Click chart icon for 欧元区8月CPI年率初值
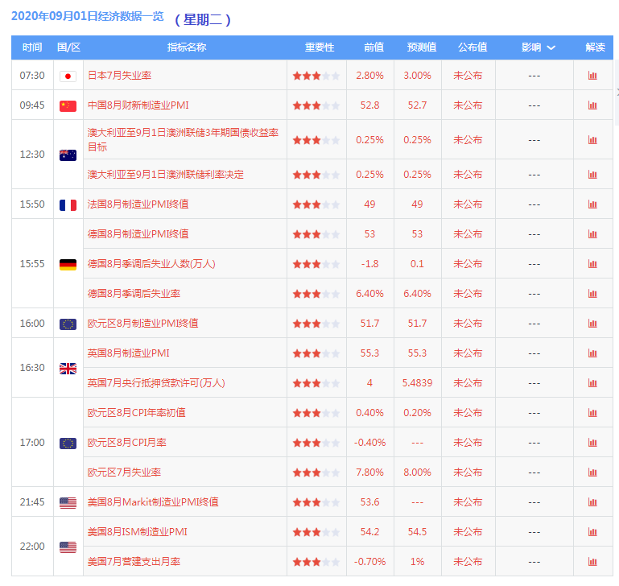Screen dimensions: 619x586 click(592, 413)
